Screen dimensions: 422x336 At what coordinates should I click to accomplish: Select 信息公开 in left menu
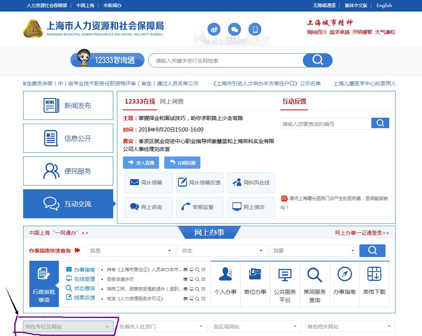tap(68, 139)
